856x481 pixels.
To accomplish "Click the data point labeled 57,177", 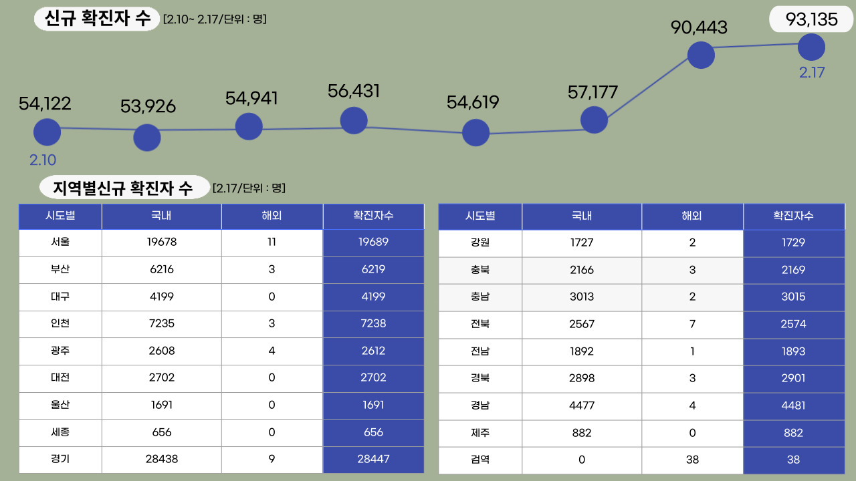I will [x=594, y=119].
